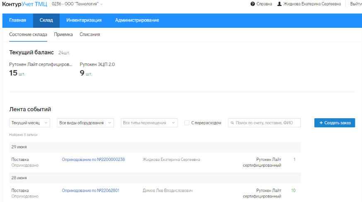Screen dimensions: 362x202
Task: Open the Текущий месяц period dropdown
Action: (29, 123)
